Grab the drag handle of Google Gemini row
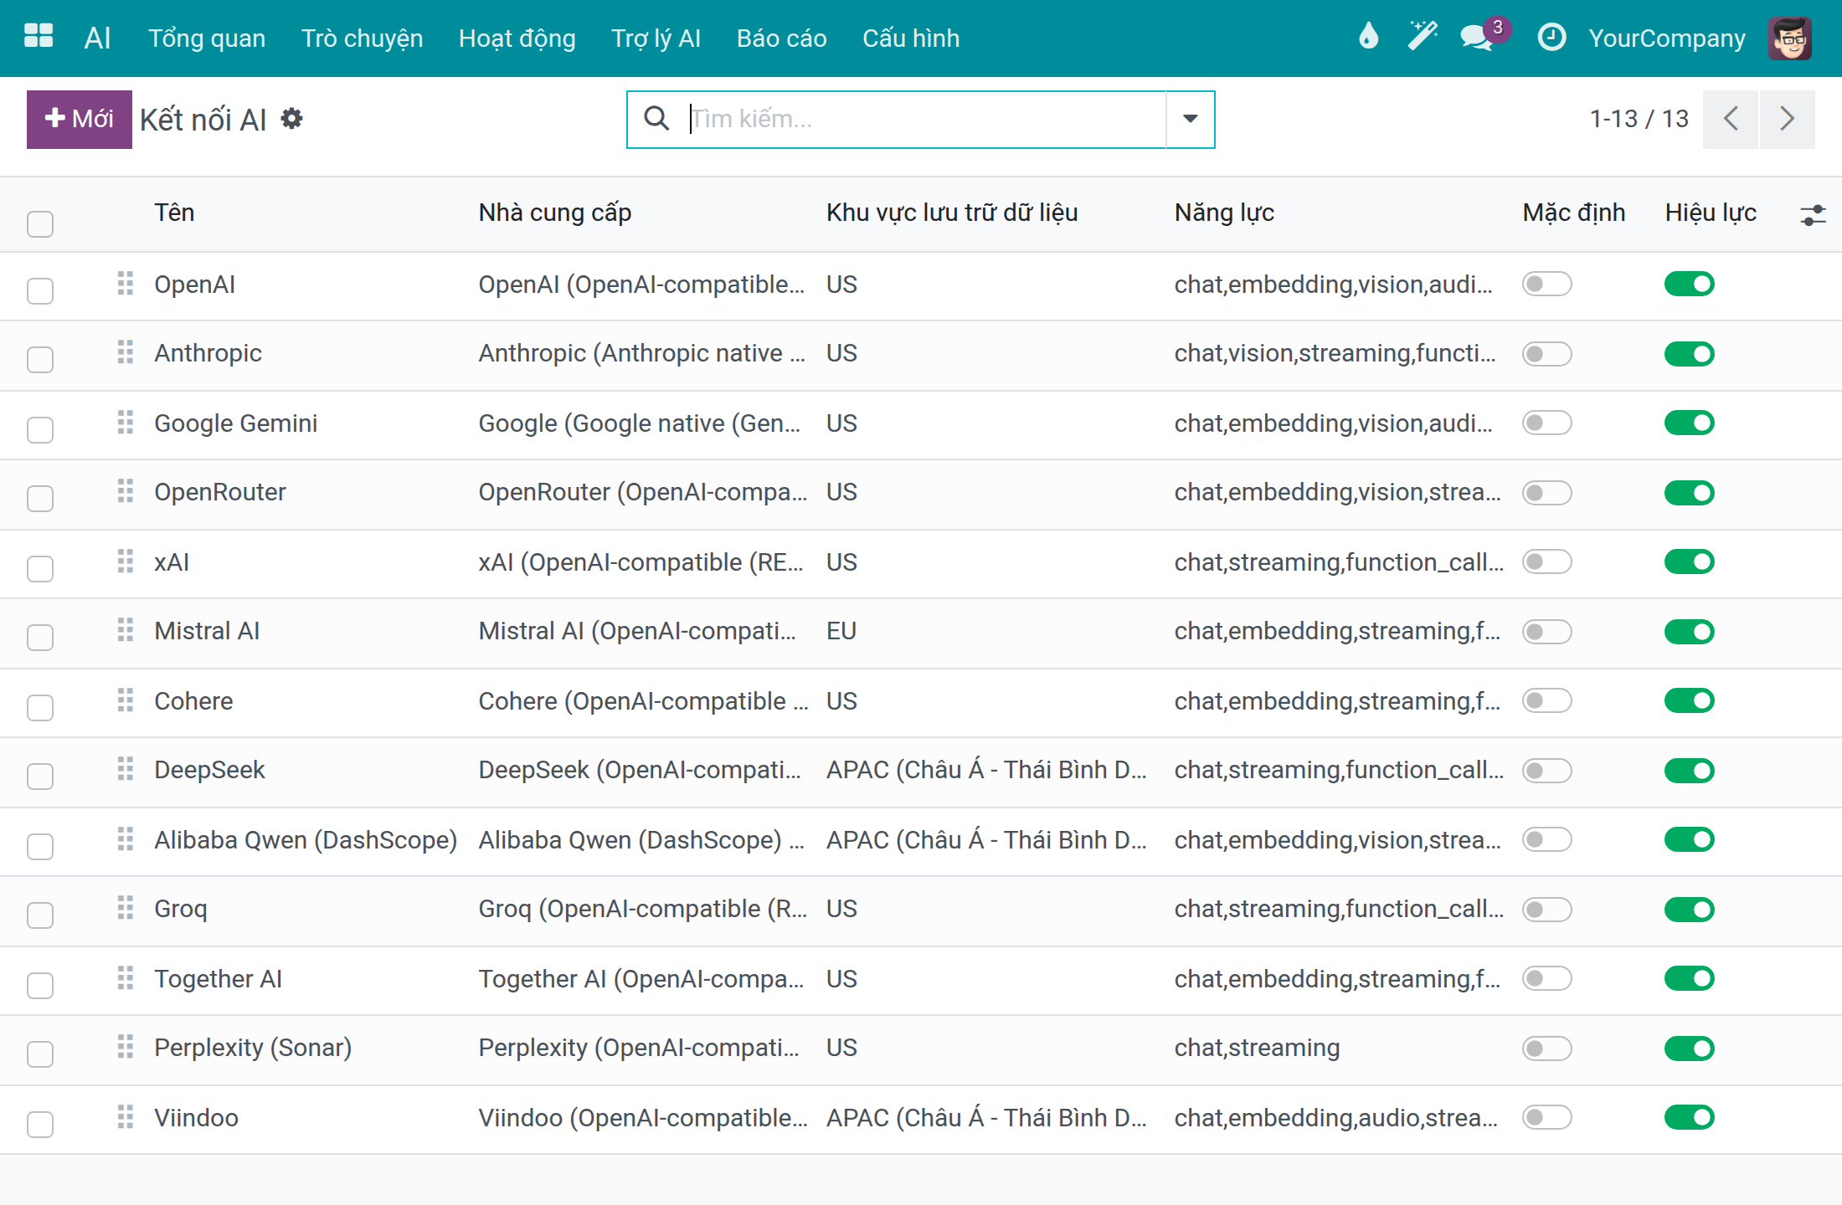The height and width of the screenshot is (1205, 1842). [x=126, y=423]
